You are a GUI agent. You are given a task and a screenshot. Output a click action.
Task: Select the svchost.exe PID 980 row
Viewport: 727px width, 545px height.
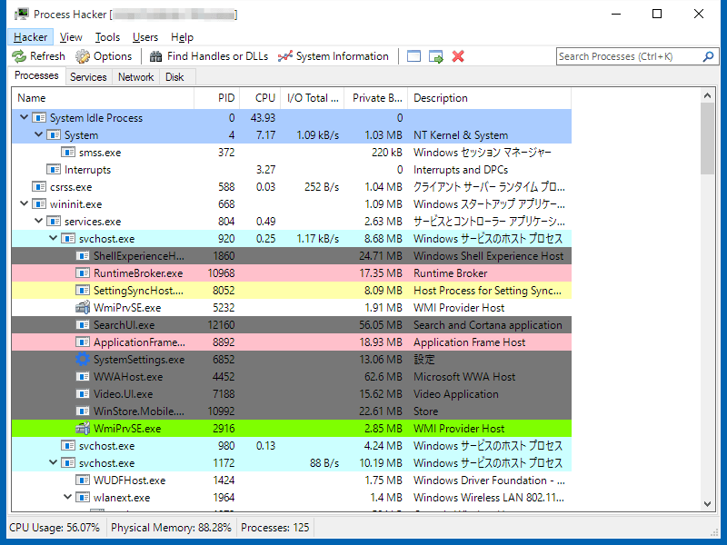[291, 445]
